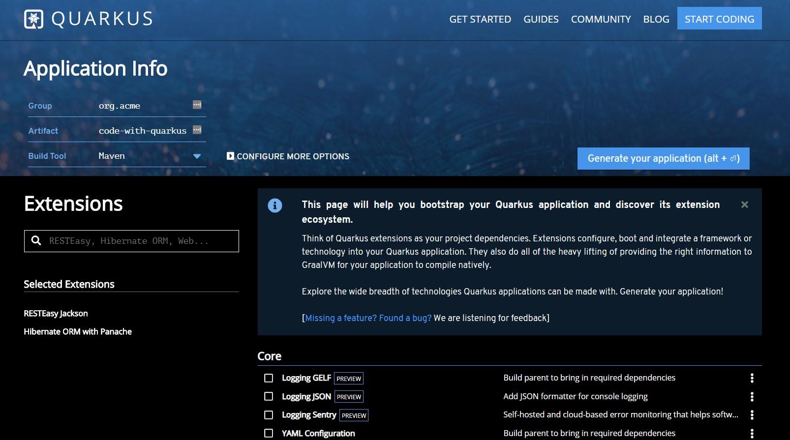Open the Guides menu item
790x440 pixels.
(541, 19)
